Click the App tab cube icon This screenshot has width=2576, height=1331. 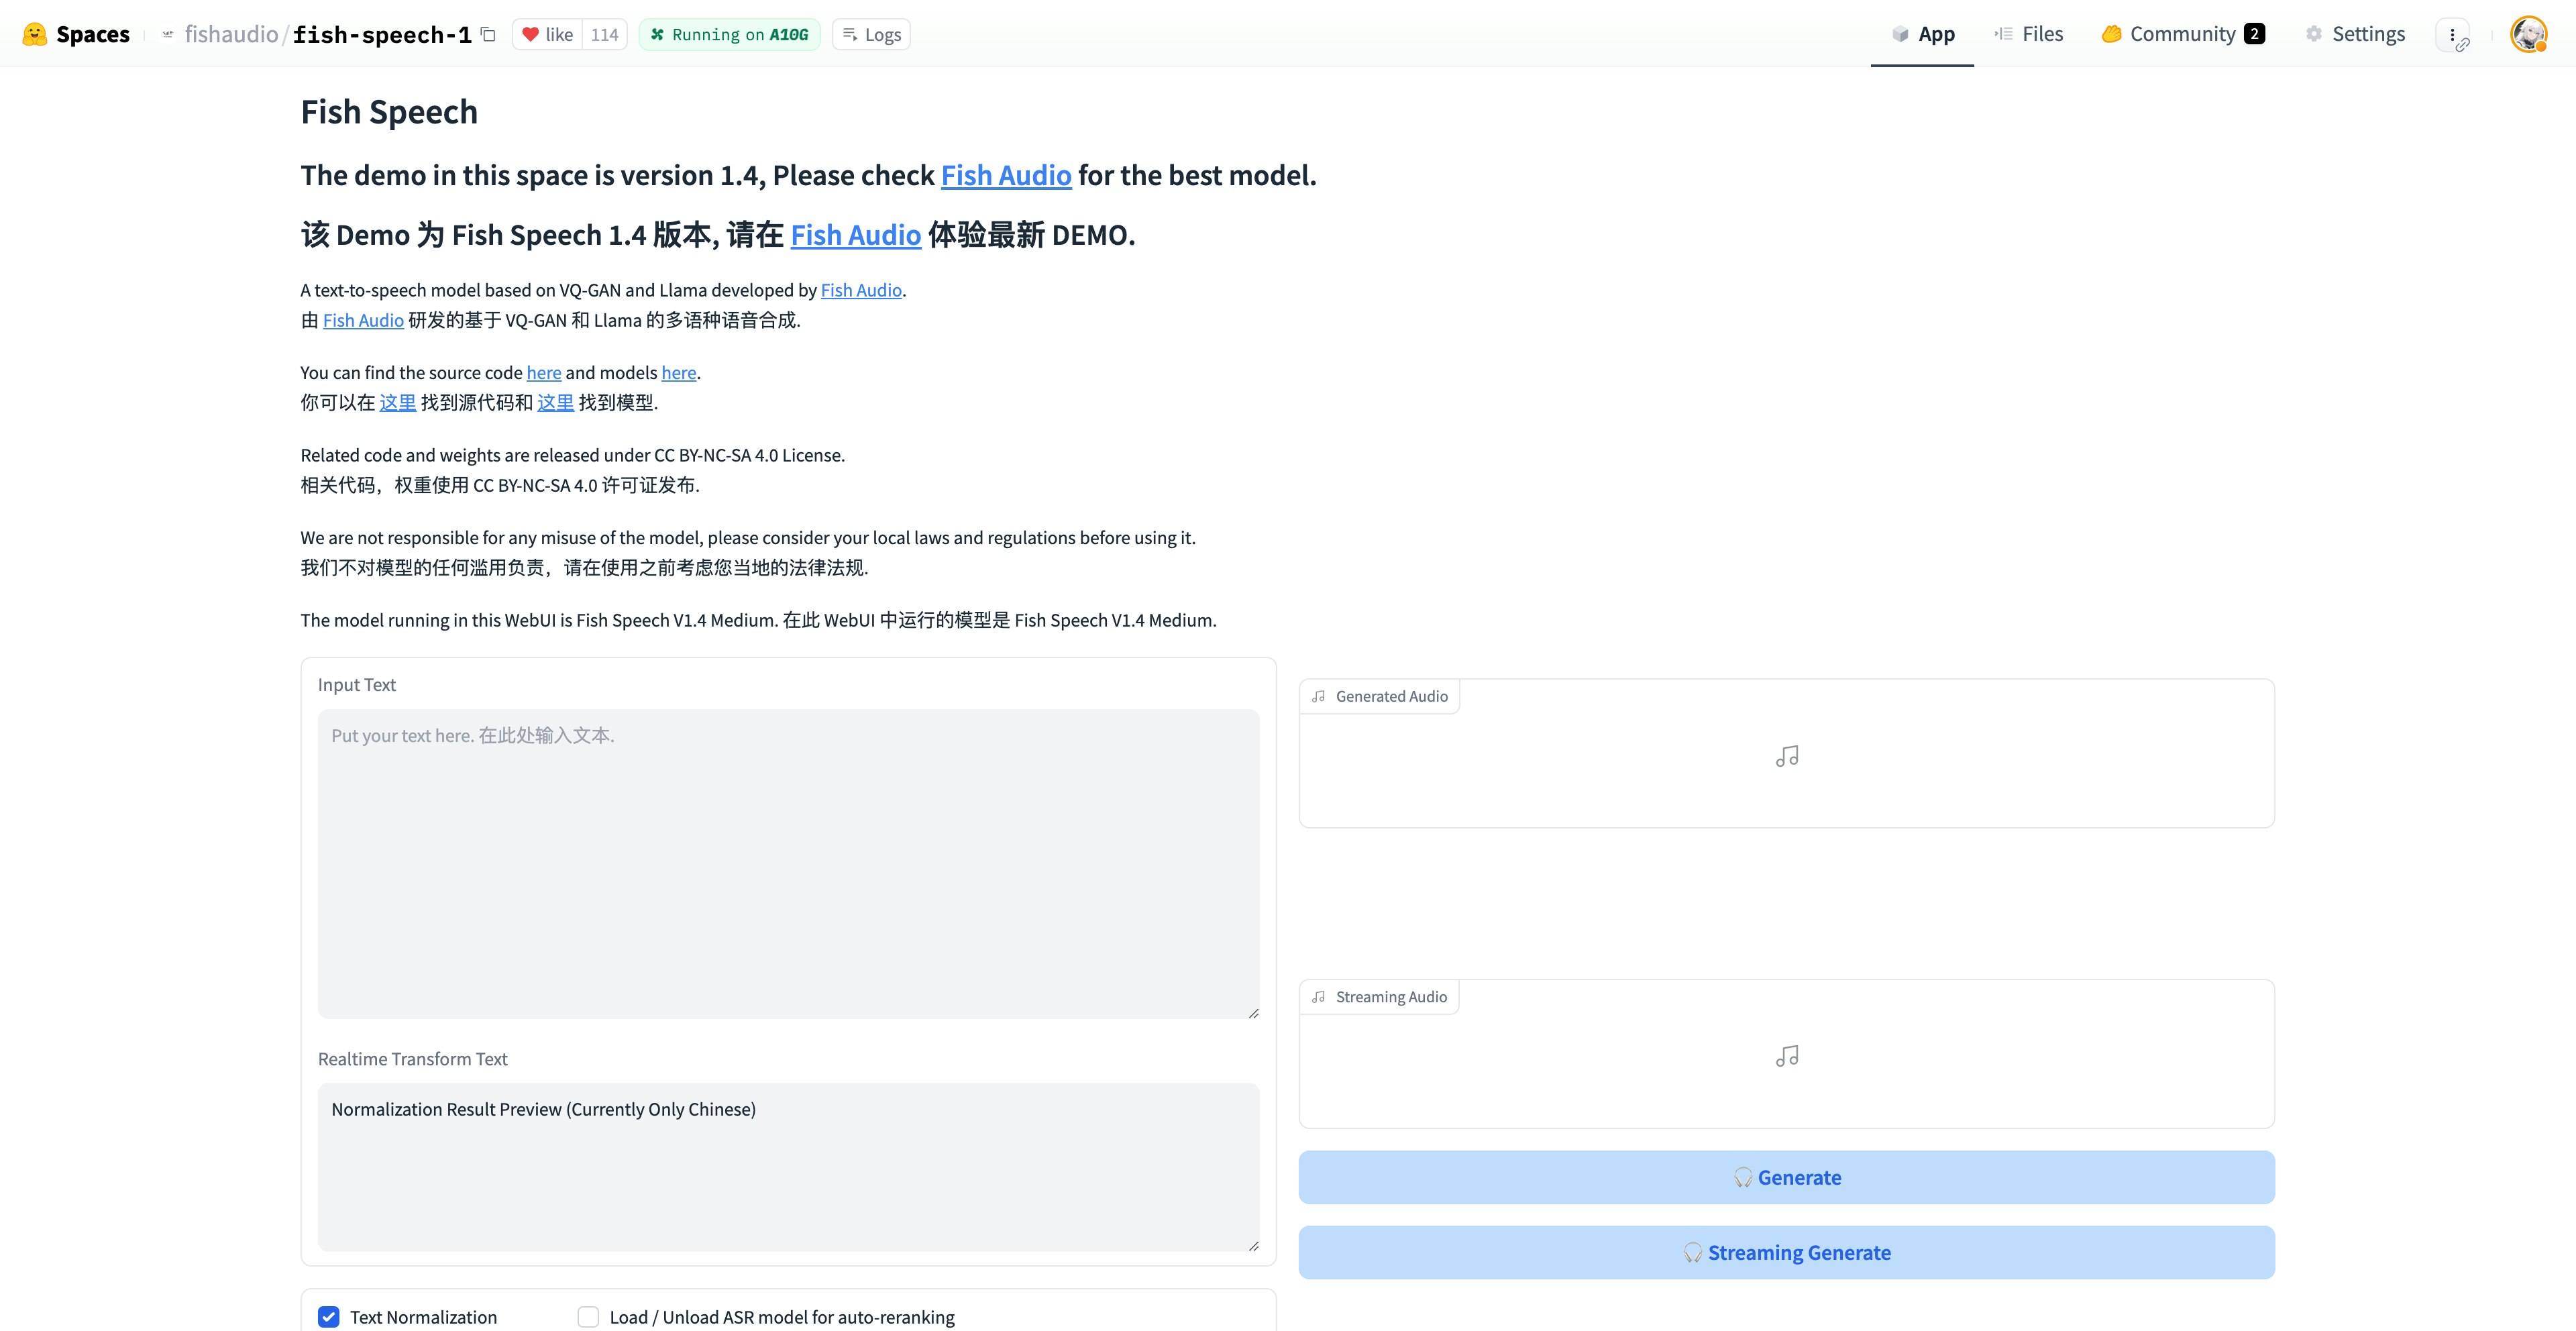(1900, 34)
